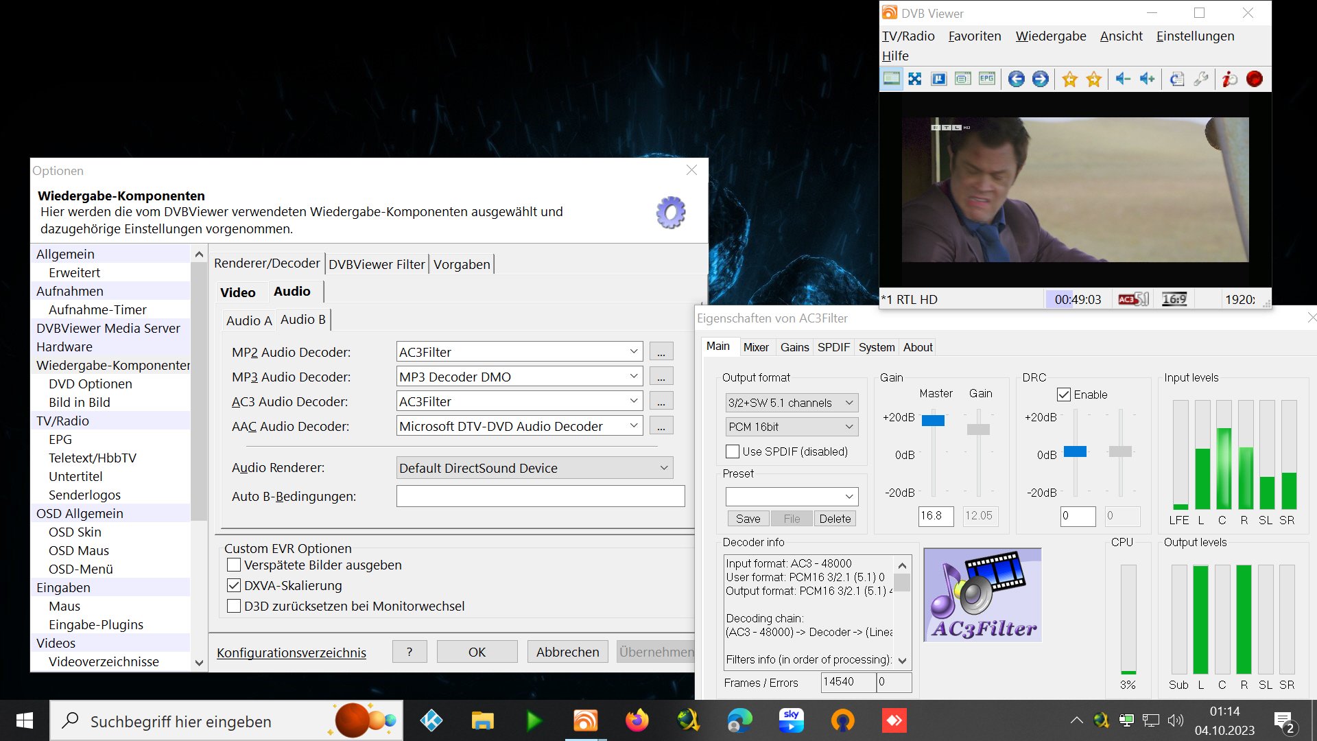
Task: Open the Teletext viewer
Action: pos(939,79)
